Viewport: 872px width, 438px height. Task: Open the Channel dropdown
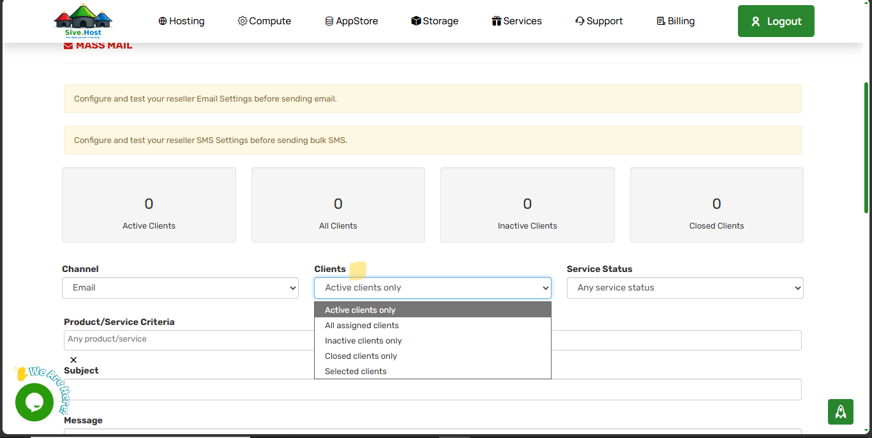click(180, 288)
